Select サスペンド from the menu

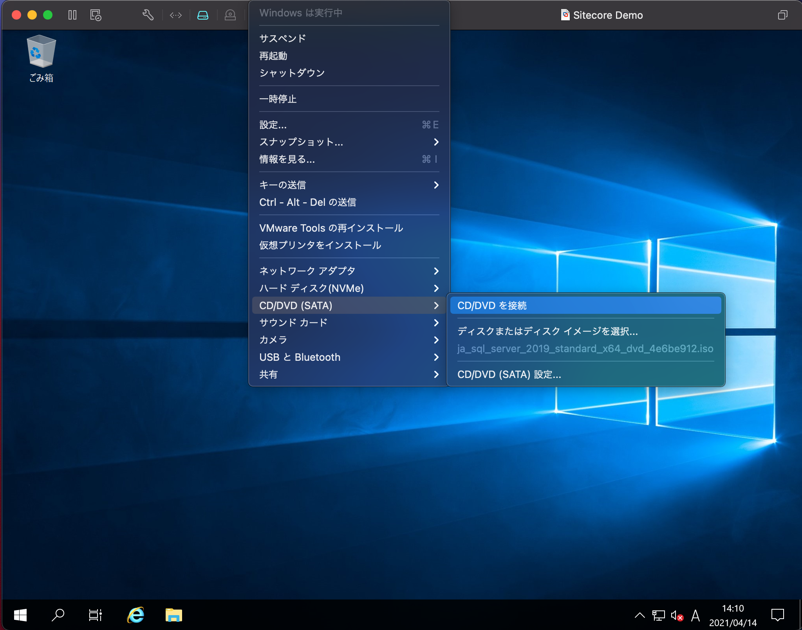[349, 38]
